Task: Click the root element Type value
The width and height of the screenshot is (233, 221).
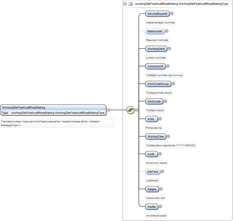Action: tap(58, 113)
